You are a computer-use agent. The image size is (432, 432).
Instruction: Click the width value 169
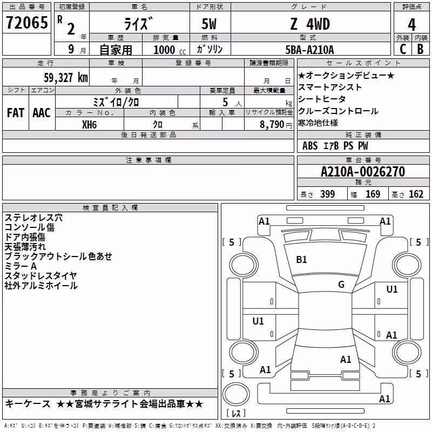[x=373, y=194]
